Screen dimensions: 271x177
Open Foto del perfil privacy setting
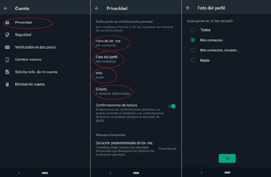coord(135,59)
